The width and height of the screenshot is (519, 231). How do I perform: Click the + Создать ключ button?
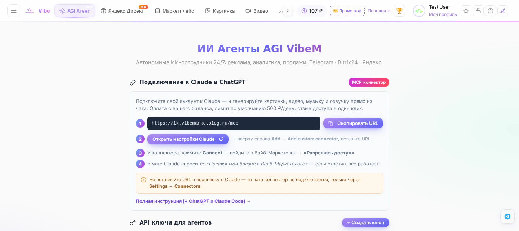365,222
